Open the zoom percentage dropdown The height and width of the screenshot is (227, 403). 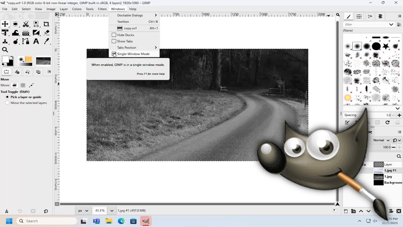coord(112,211)
